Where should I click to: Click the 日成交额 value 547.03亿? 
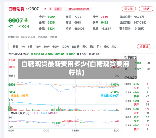(140, 23)
